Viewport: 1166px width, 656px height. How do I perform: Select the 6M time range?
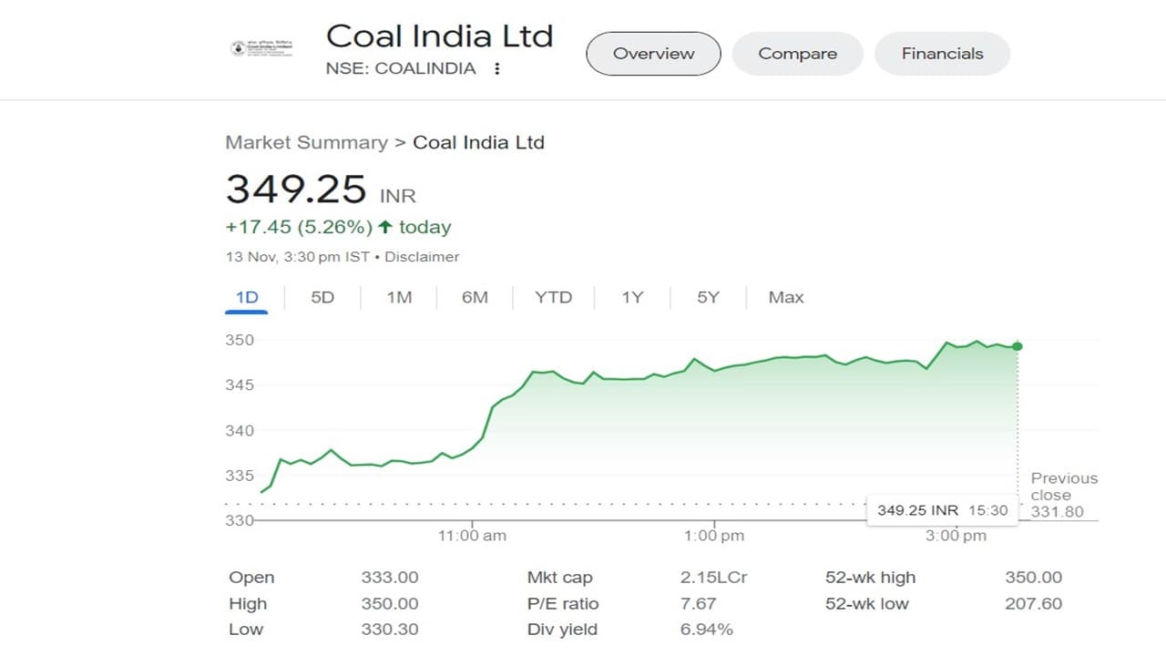(x=475, y=297)
